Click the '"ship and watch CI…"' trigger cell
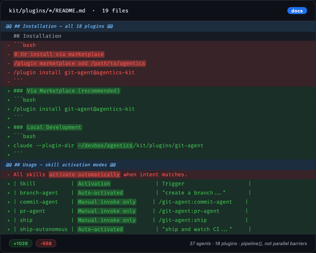Viewport: 316px width, 253px height. [x=197, y=229]
